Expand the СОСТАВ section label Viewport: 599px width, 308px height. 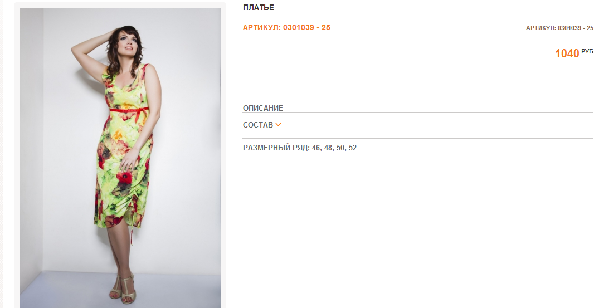tap(258, 125)
